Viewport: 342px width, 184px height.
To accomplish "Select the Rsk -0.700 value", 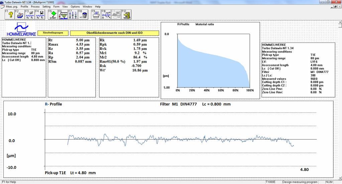I will tap(136, 66).
